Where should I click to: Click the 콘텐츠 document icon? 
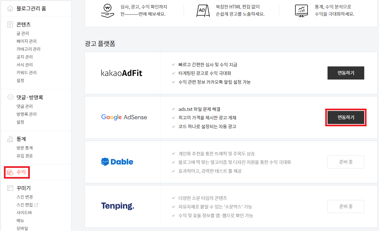(x=10, y=24)
